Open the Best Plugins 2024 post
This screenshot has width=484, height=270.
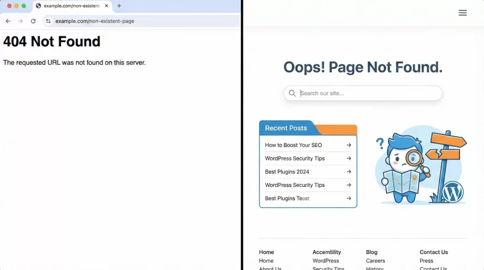tap(287, 171)
